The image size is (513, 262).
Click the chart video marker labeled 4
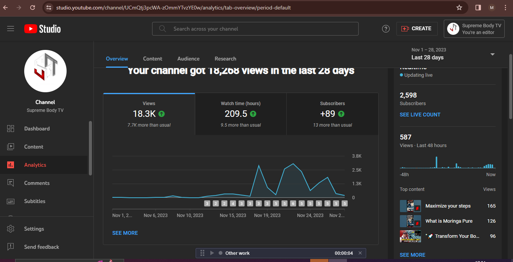tap(233, 203)
